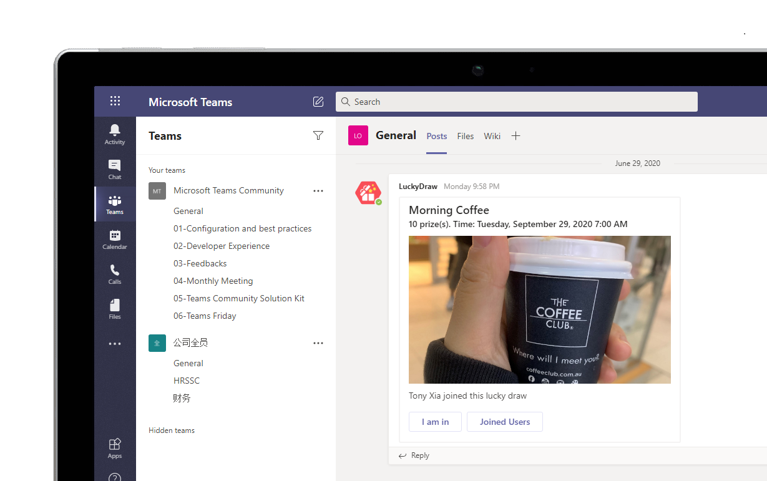Viewport: 767px width, 481px height.
Task: Click the teams filter icon
Action: [x=318, y=135]
